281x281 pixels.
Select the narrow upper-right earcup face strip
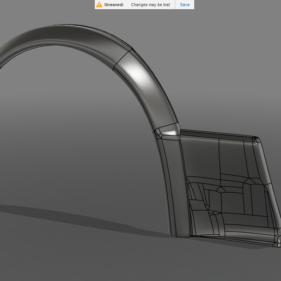pyautogui.click(x=253, y=160)
